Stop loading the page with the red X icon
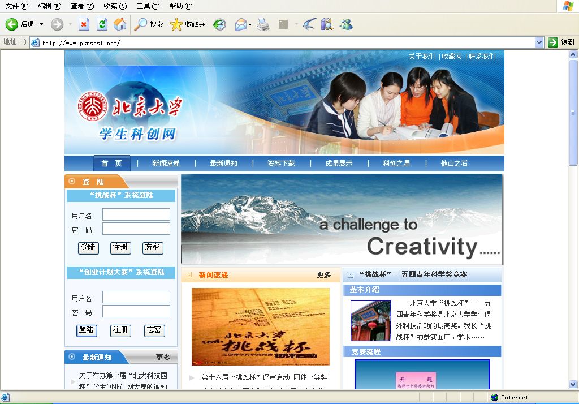The height and width of the screenshot is (404, 579). [84, 24]
